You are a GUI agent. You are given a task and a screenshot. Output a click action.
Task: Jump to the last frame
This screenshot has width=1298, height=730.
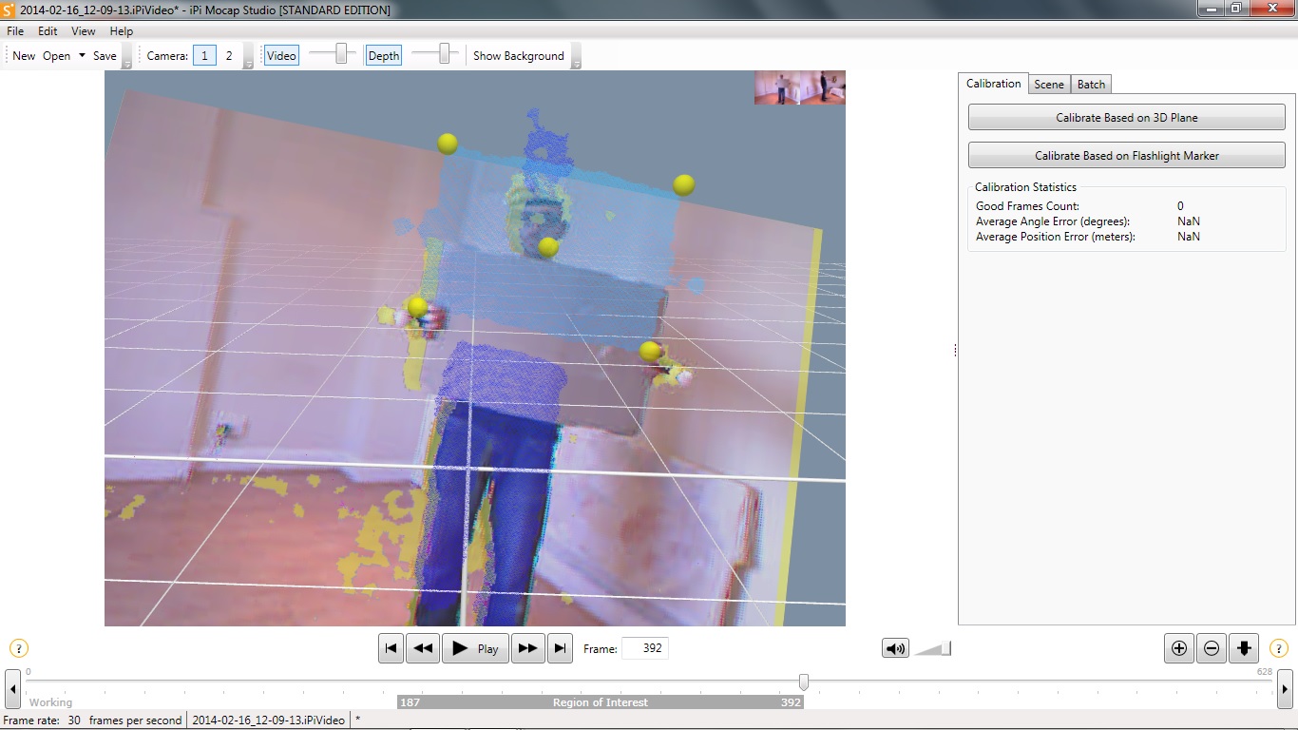561,648
